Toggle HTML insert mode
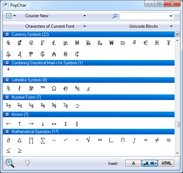This screenshot has height=173, width=183. [x=166, y=163]
